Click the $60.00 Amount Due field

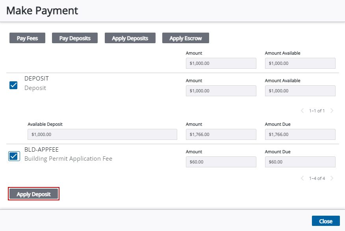pyautogui.click(x=300, y=162)
